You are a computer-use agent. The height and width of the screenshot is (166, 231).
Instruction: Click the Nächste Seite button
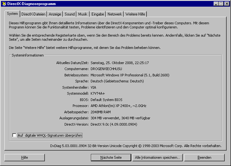tap(111, 157)
